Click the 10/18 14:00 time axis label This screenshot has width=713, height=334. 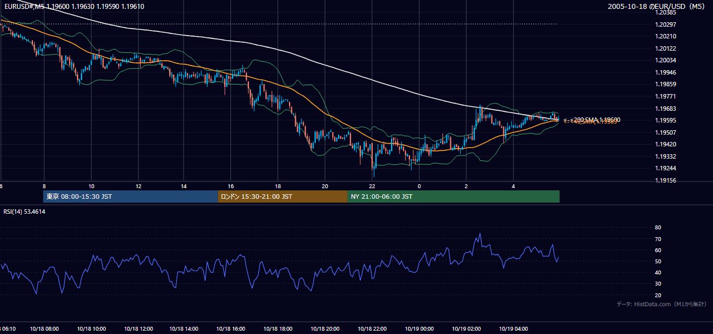click(185, 328)
